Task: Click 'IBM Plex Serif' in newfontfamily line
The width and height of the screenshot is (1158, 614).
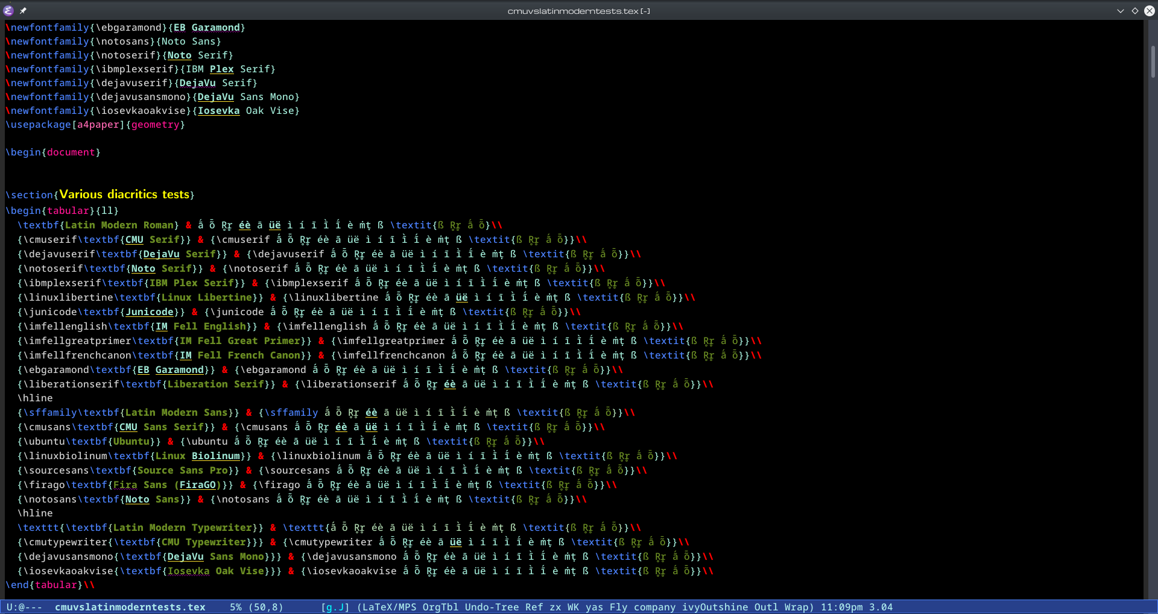Action: click(227, 69)
